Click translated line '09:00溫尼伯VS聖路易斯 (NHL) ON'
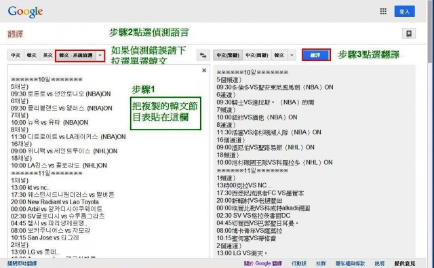 265,147
